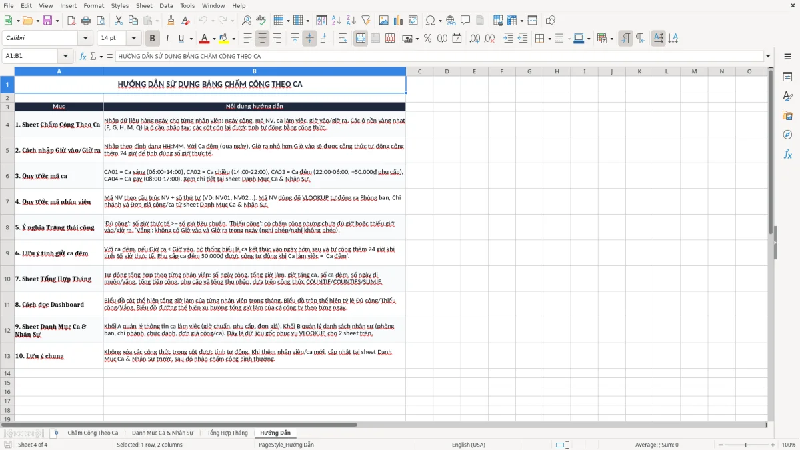Screen dimensions: 800x450
Task: Expand the Name Box dropdown
Action: pyautogui.click(x=65, y=56)
